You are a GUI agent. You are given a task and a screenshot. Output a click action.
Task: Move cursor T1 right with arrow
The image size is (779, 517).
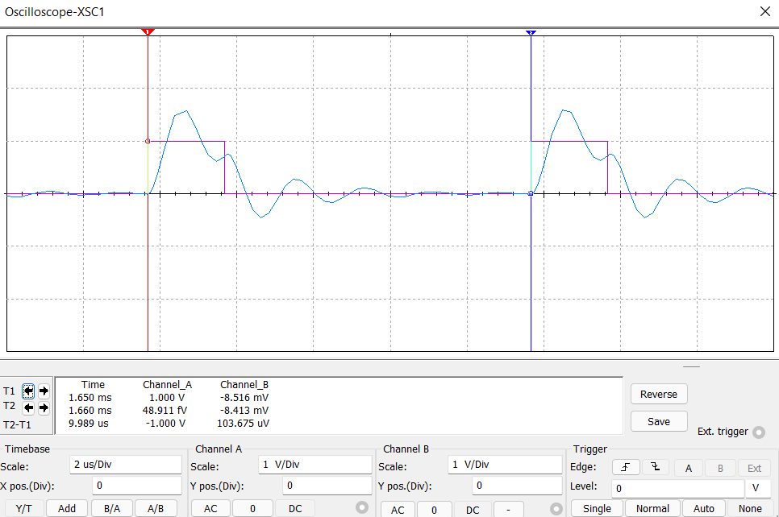[x=44, y=391]
